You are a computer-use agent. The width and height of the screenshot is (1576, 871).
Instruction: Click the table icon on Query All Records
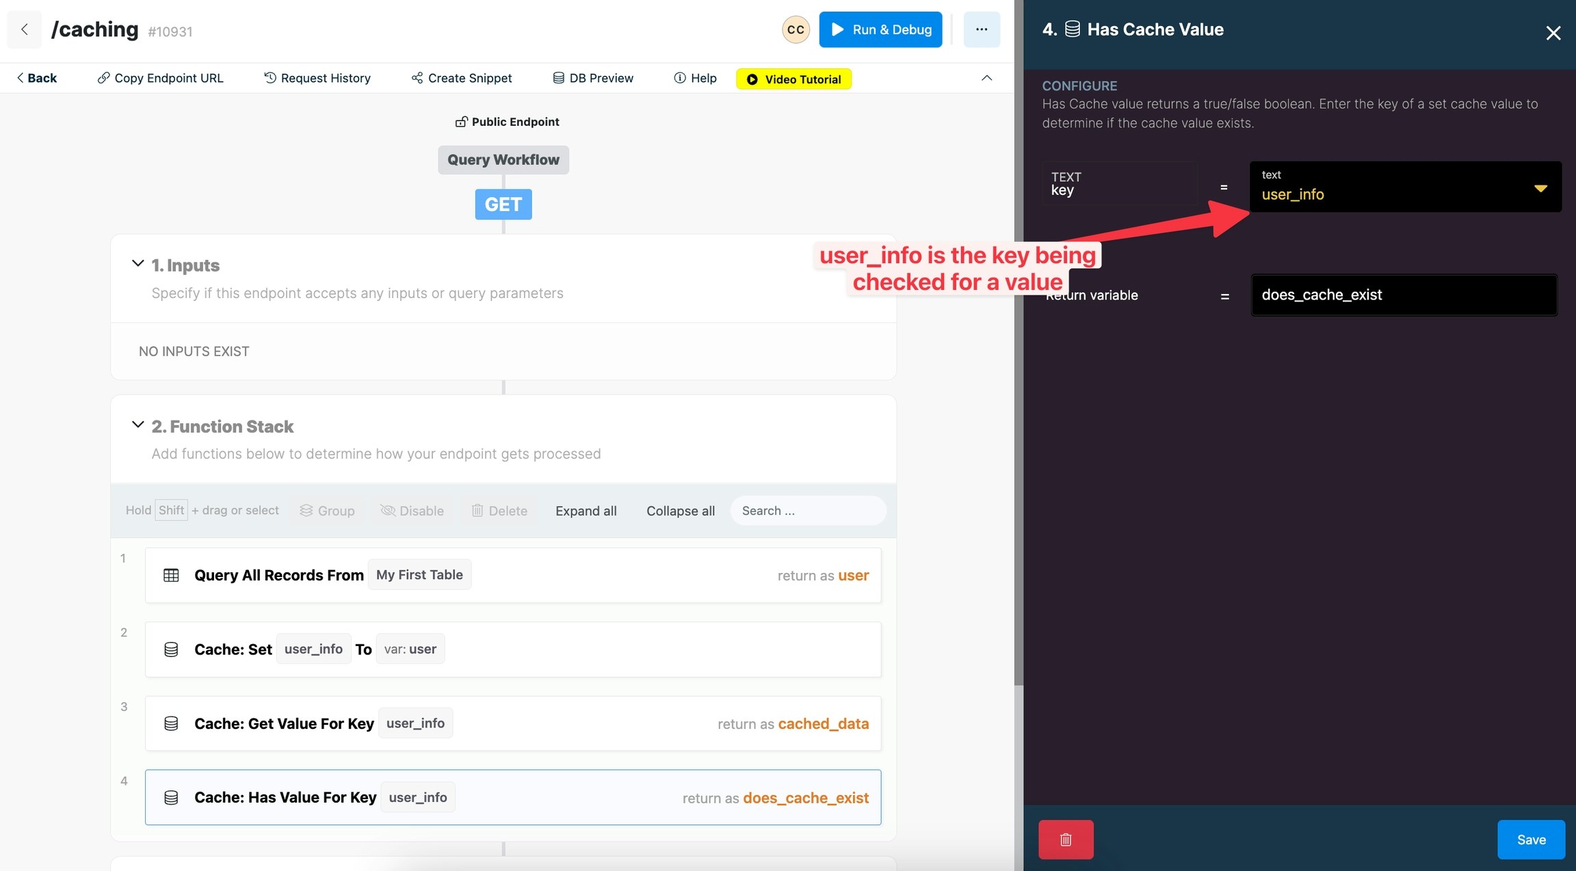click(171, 575)
